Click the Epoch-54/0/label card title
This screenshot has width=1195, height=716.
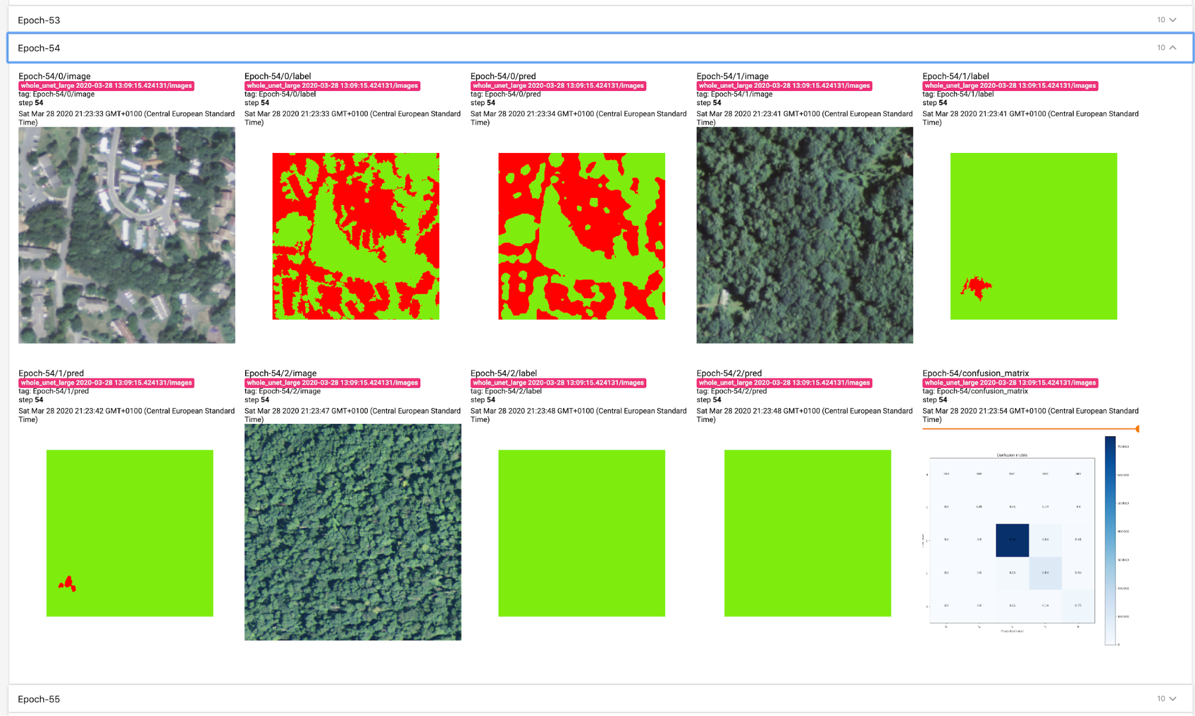coord(277,76)
